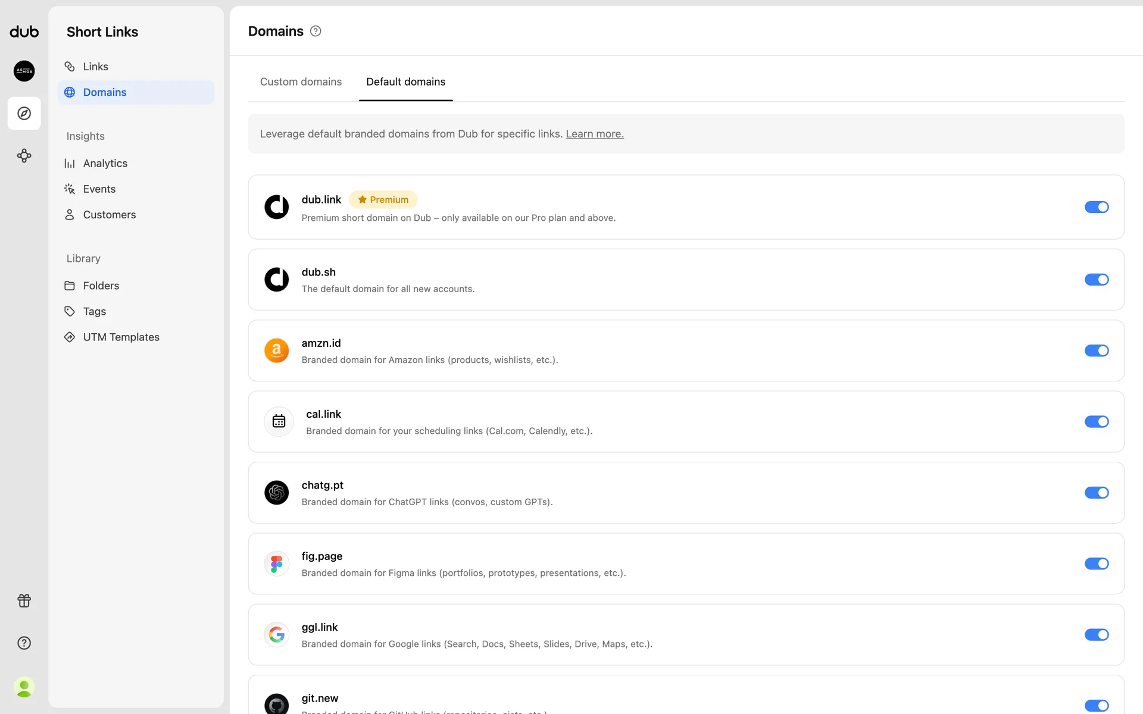The height and width of the screenshot is (714, 1143).
Task: Toggle the chatg.pt domain switch
Action: pos(1096,493)
